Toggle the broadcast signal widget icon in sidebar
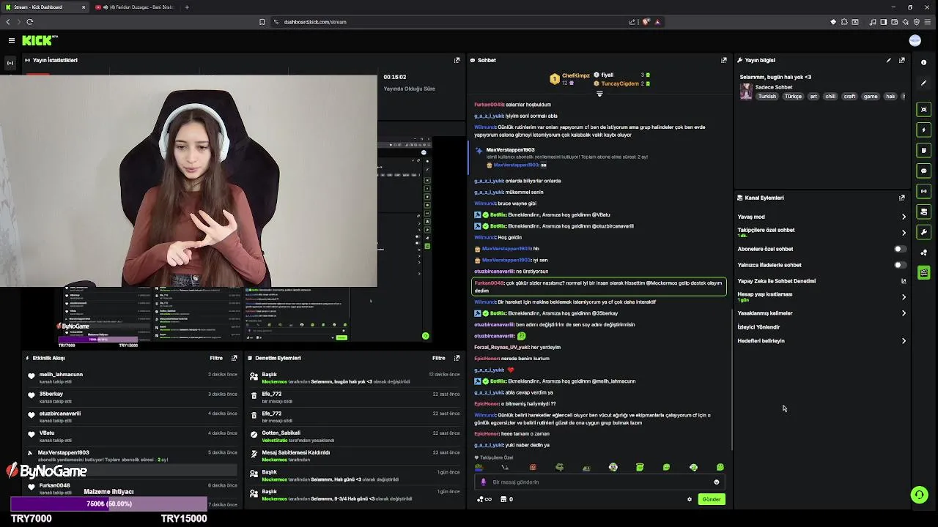Image resolution: width=938 pixels, height=527 pixels. click(x=923, y=191)
